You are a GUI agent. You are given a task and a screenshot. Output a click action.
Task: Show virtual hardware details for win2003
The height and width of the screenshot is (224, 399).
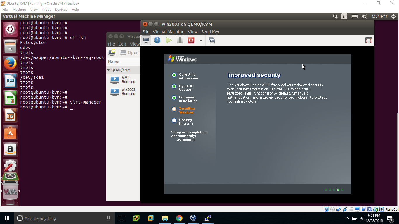pyautogui.click(x=157, y=40)
